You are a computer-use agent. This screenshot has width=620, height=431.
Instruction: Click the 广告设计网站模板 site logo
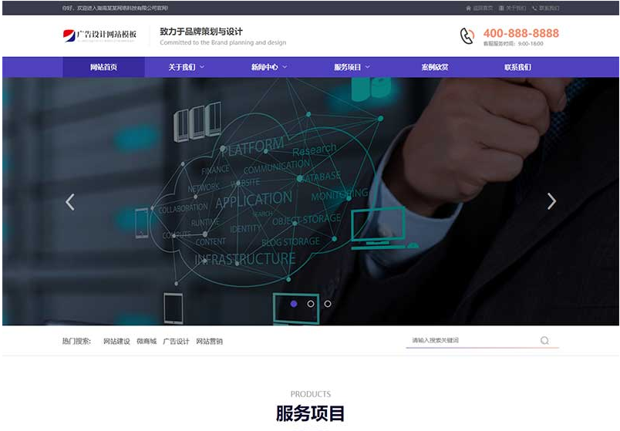click(x=99, y=35)
